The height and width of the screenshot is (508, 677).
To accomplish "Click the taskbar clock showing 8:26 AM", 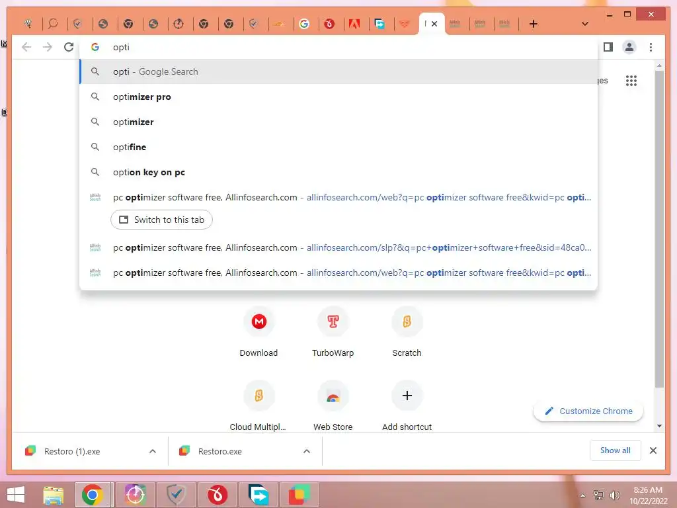I will click(648, 495).
